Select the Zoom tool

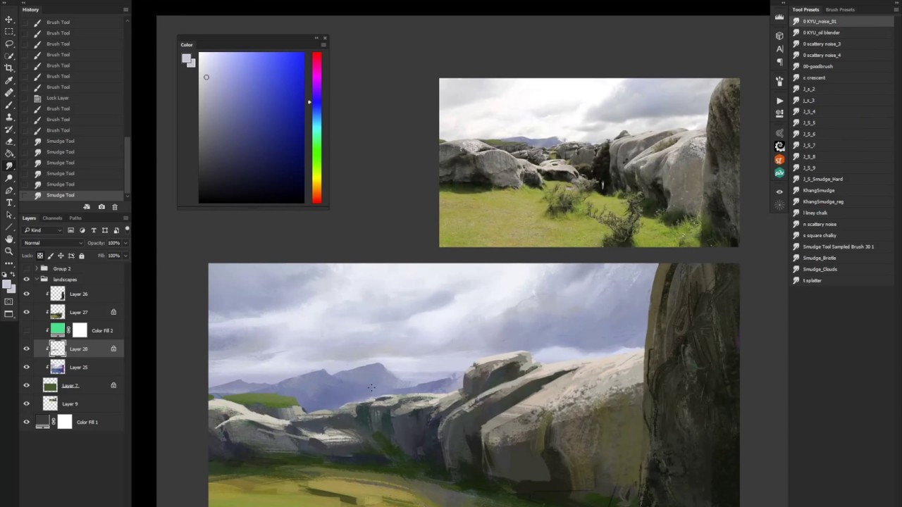(9, 251)
